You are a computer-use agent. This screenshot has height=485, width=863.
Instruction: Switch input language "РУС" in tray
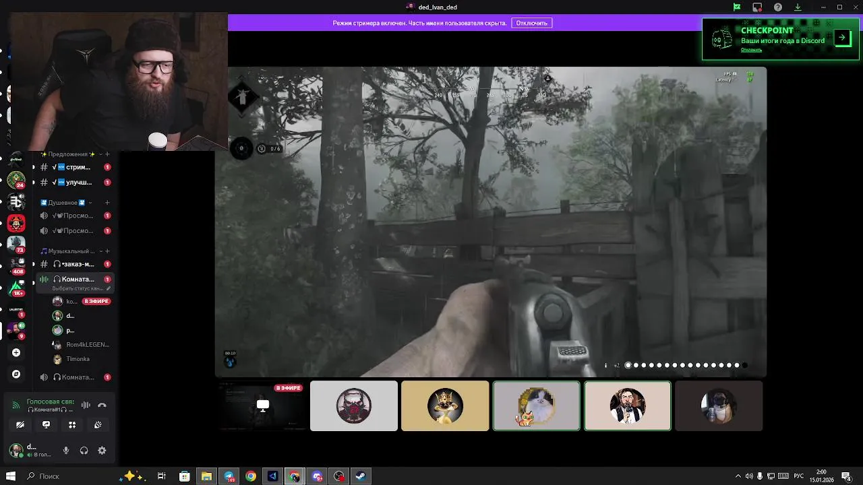tap(798, 476)
